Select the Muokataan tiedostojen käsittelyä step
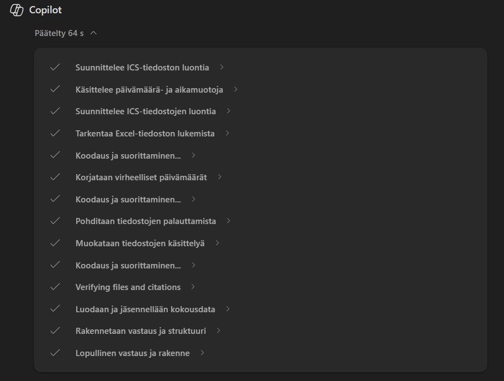 coord(140,243)
